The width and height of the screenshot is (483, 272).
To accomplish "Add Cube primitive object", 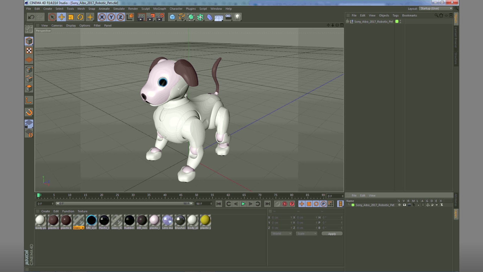I will (x=172, y=17).
